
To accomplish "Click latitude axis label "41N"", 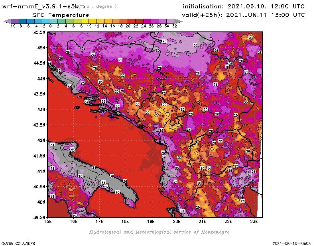I will point(41,171).
